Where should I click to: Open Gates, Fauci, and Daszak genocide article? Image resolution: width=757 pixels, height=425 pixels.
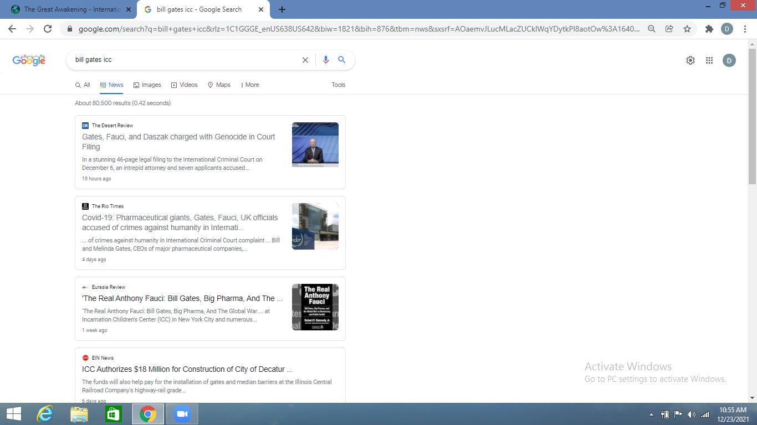coord(178,142)
